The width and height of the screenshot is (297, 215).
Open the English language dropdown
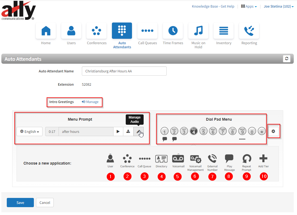[30, 131]
